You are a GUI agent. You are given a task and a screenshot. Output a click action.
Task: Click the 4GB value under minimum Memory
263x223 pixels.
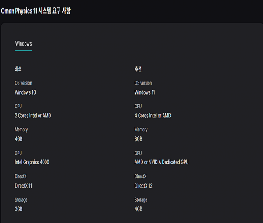(x=20, y=139)
